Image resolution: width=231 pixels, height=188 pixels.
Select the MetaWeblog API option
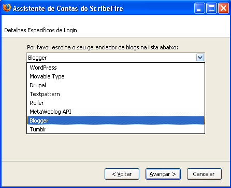tap(116, 112)
